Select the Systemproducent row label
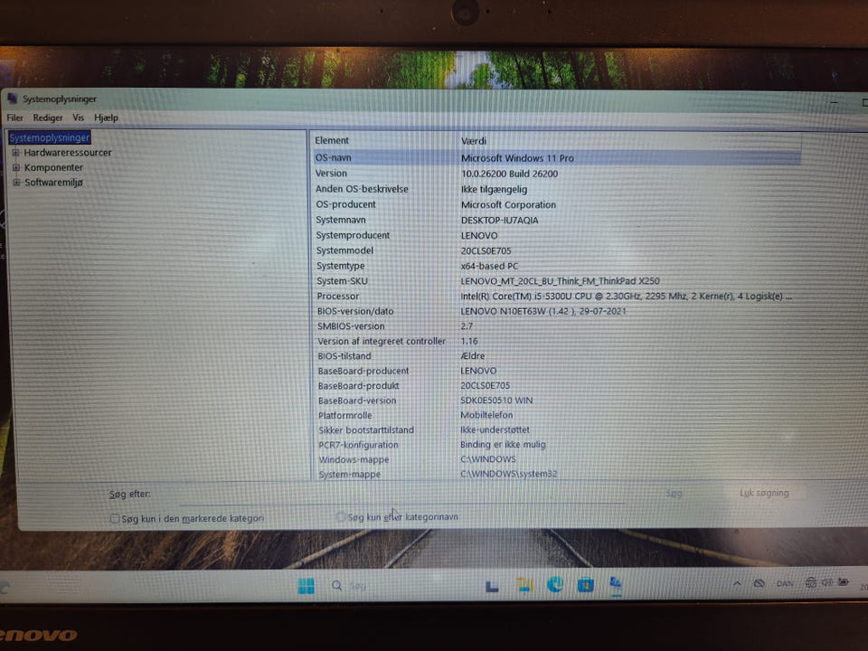This screenshot has height=651, width=868. point(353,235)
